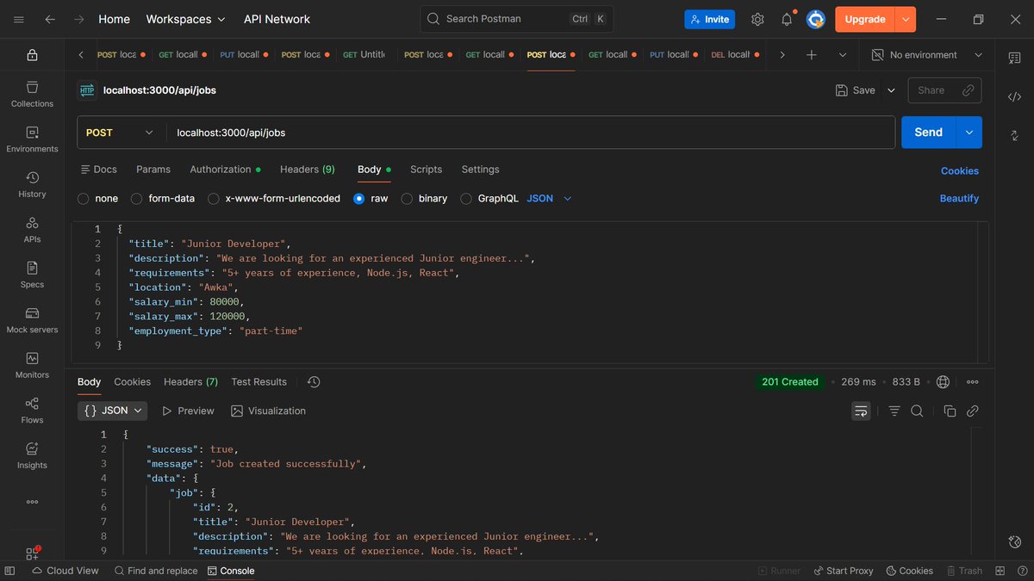Screen dimensions: 1034x581
Task: Toggle word wrap in the response
Action: (861, 411)
